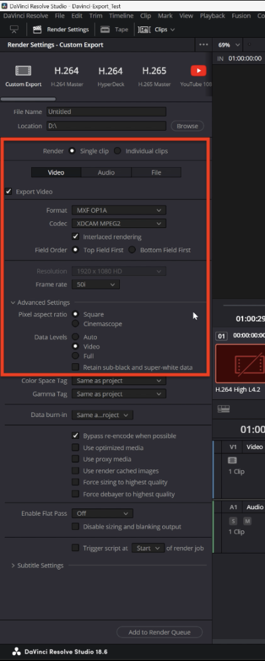
Task: Enable Use optimized media checkbox
Action: 76,448
